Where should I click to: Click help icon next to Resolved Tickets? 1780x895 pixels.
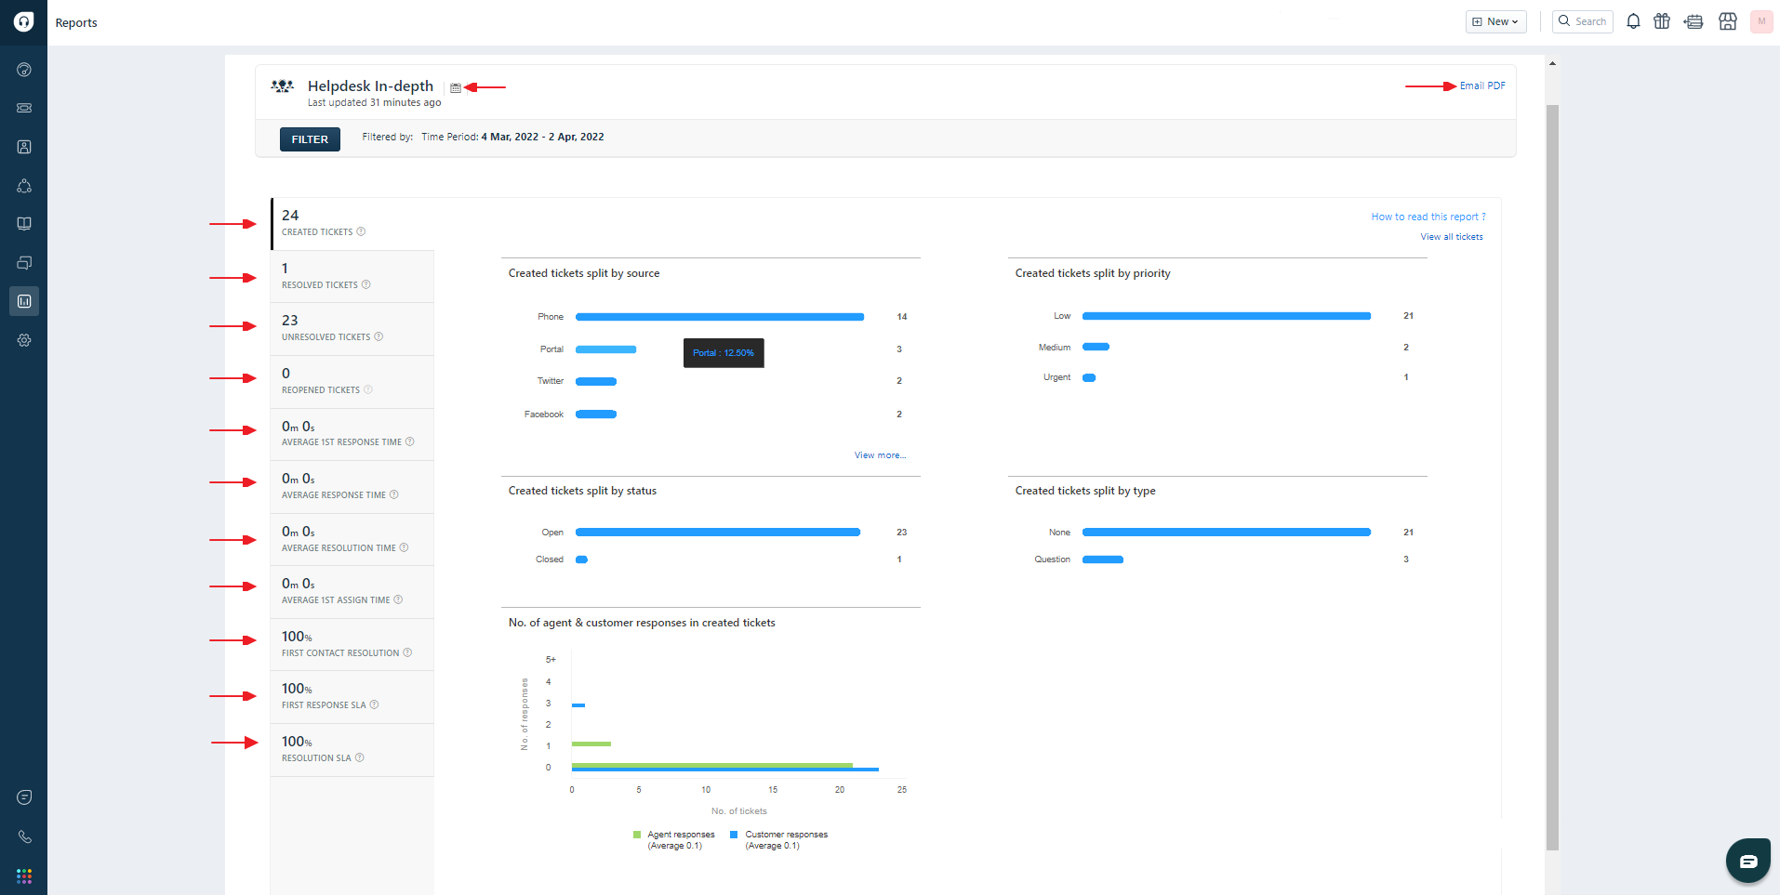click(365, 284)
